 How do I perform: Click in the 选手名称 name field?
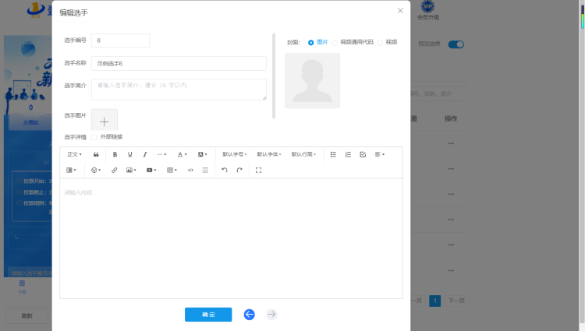click(179, 63)
